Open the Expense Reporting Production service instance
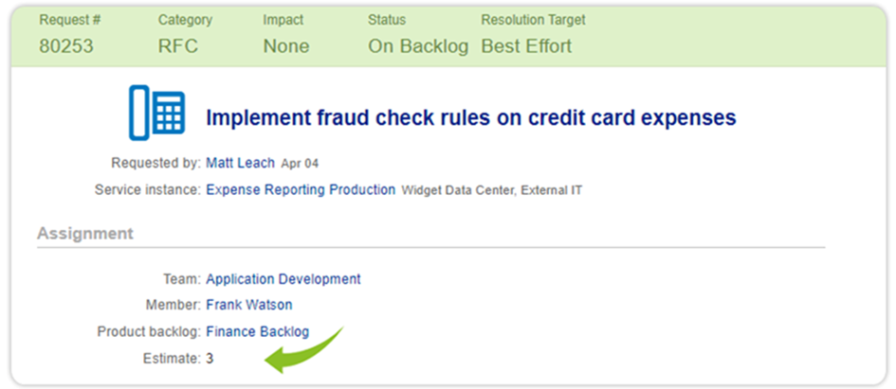The image size is (896, 389). [x=301, y=190]
